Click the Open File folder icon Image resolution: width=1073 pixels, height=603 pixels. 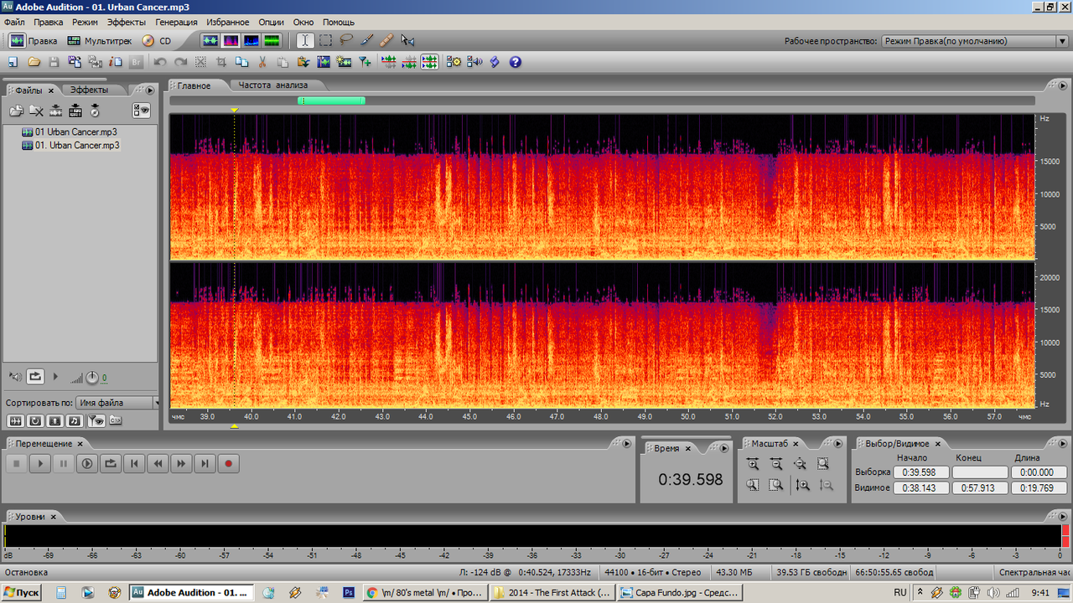coord(34,62)
